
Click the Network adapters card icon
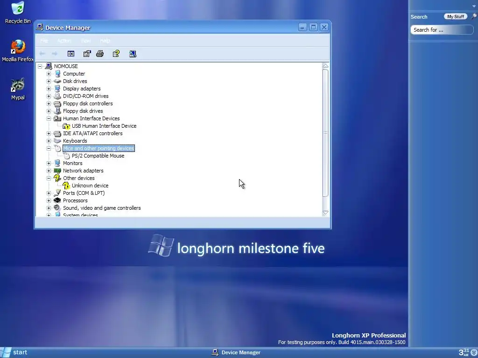tap(57, 171)
